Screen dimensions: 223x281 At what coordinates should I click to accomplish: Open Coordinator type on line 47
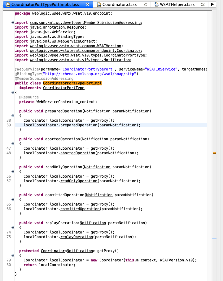(36, 148)
